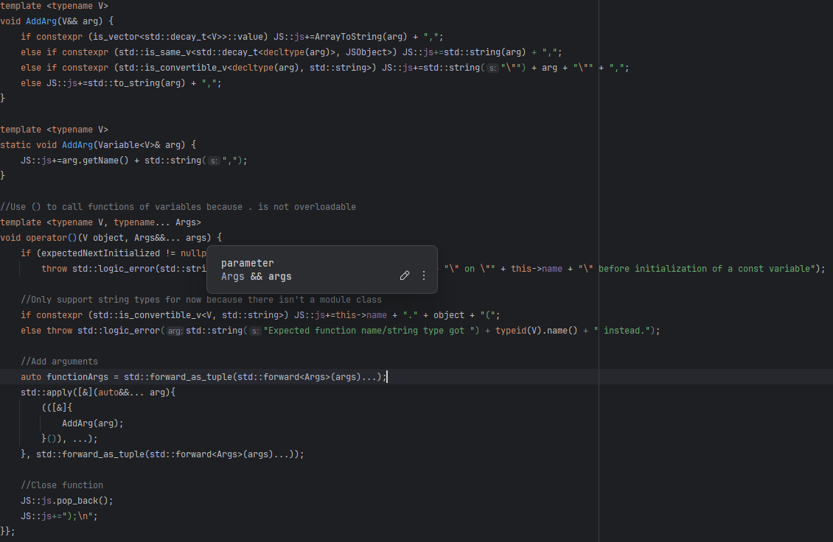Click the '//Close function' comment
Viewport: 833px width, 542px height.
pos(62,485)
